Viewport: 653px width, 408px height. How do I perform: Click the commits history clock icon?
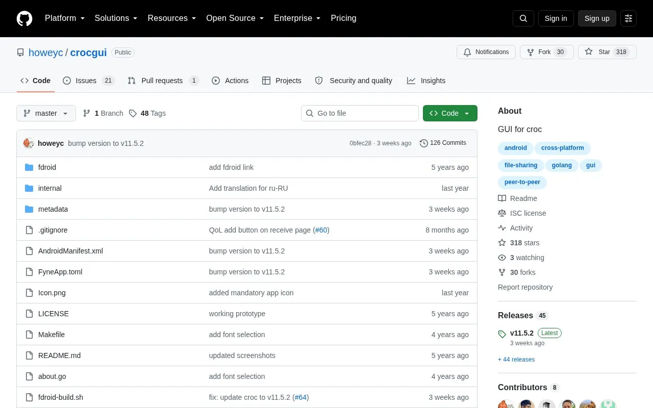[x=424, y=143]
